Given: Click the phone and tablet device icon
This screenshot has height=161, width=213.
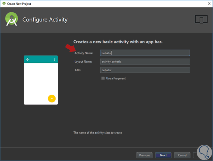Looking at the screenshot, I should click(201, 19).
